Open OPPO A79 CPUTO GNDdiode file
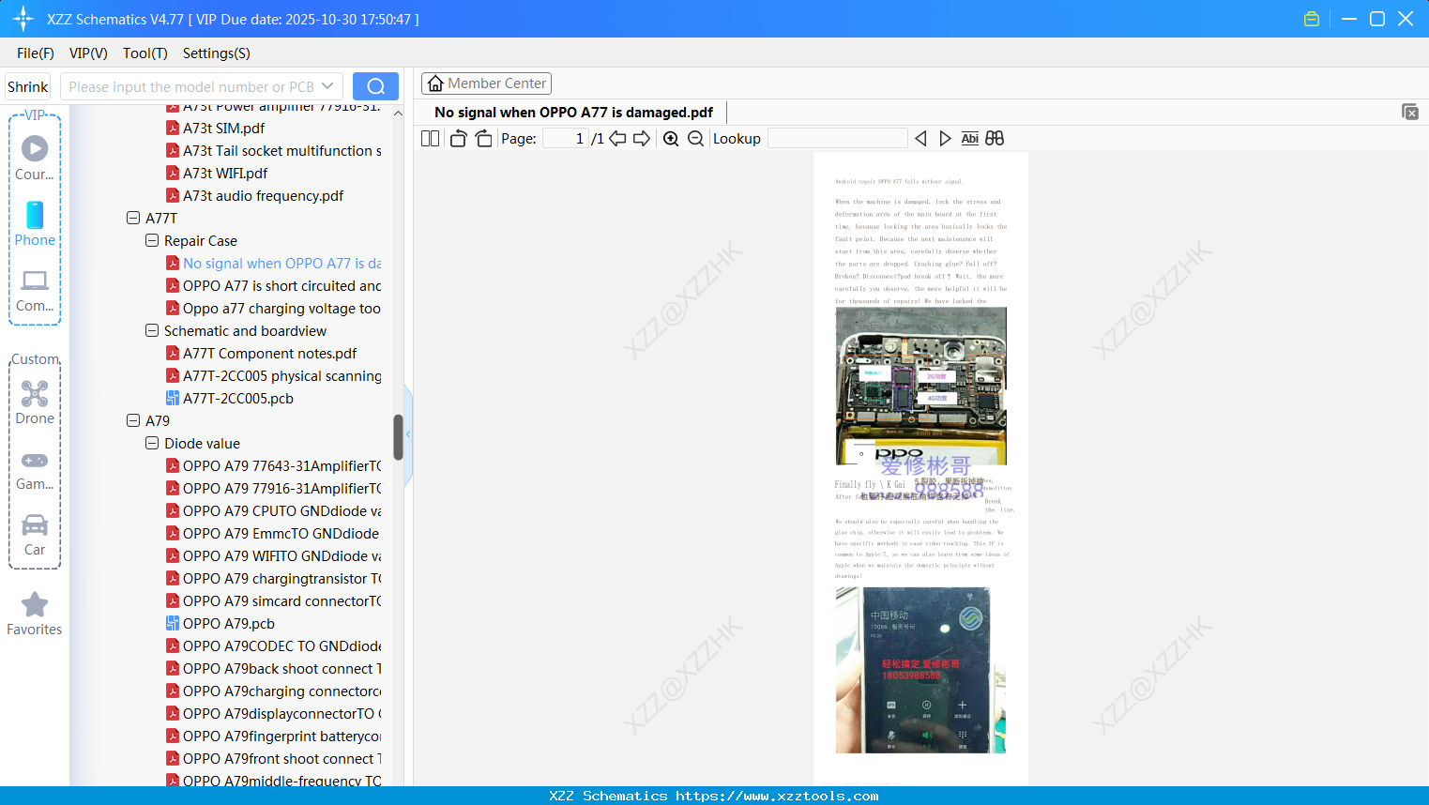Image resolution: width=1429 pixels, height=805 pixels. point(282,510)
